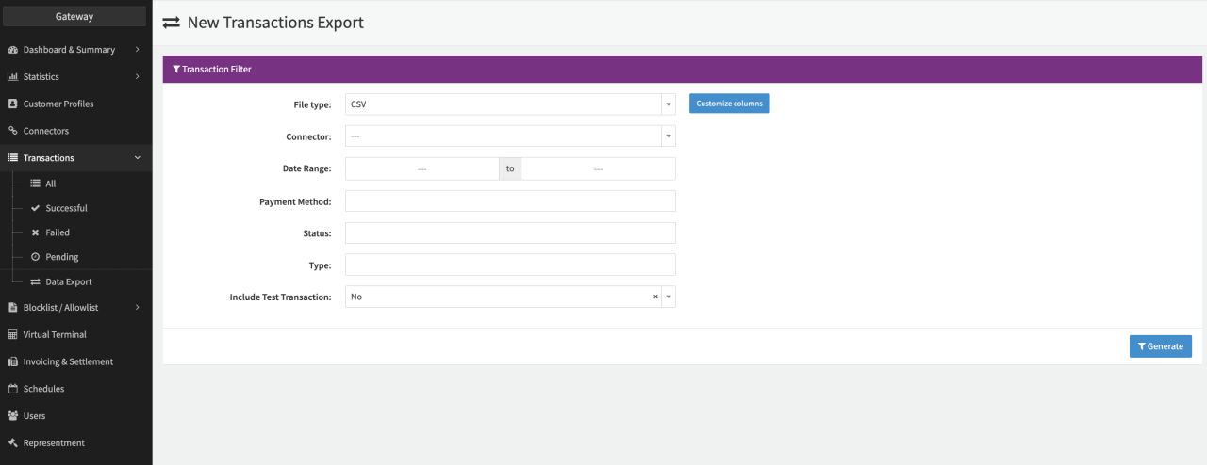Open the File type dropdown
This screenshot has height=465, width=1207.
(669, 104)
